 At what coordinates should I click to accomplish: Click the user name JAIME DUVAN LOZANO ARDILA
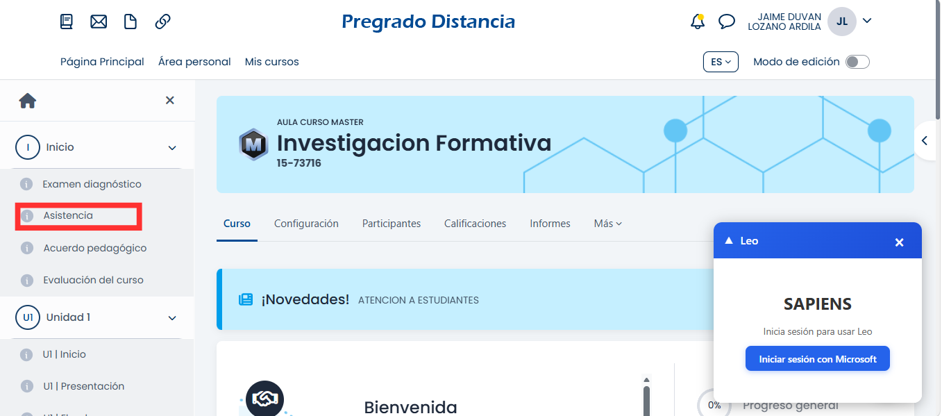point(784,22)
